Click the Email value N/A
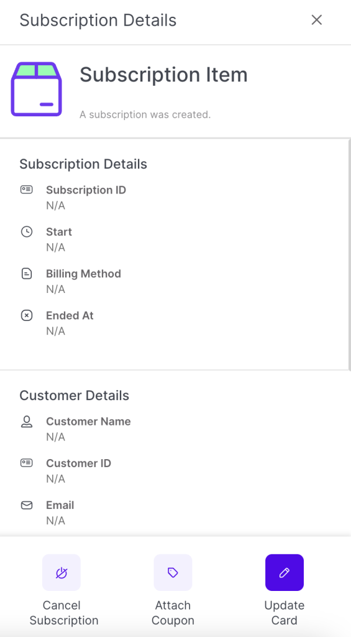This screenshot has width=351, height=637. 55,521
